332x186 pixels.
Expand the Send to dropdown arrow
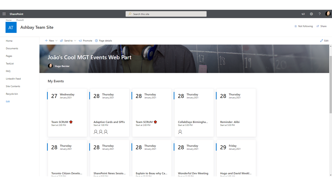pos(75,41)
